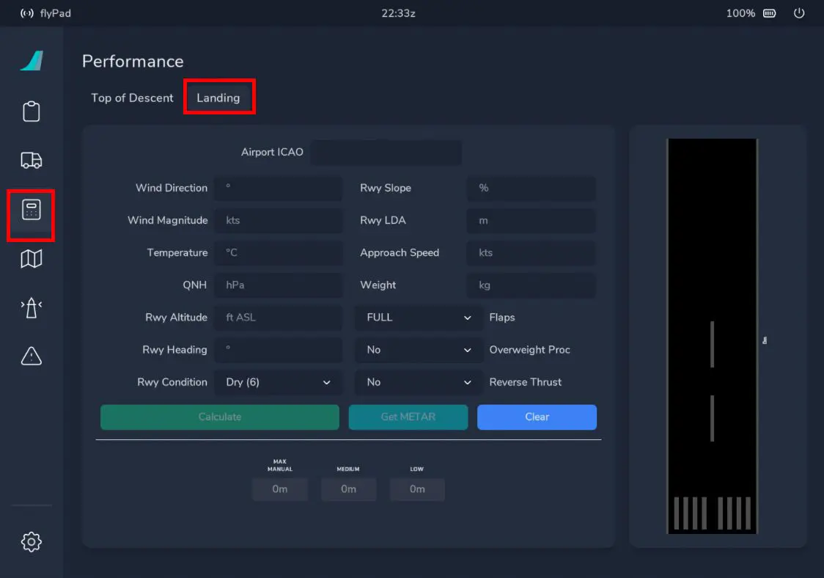
Task: Click the blue Clear button
Action: click(537, 417)
